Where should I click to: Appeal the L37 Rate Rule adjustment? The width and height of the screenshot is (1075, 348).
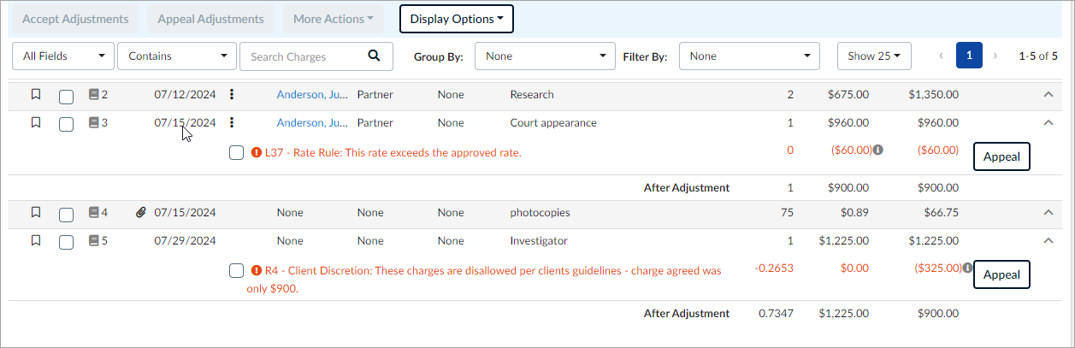coord(1001,157)
